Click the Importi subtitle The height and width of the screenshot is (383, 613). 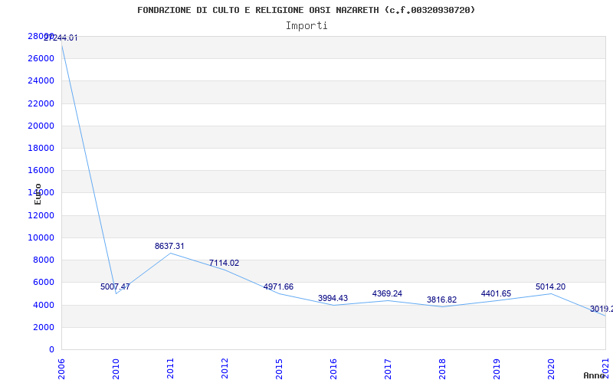click(306, 26)
